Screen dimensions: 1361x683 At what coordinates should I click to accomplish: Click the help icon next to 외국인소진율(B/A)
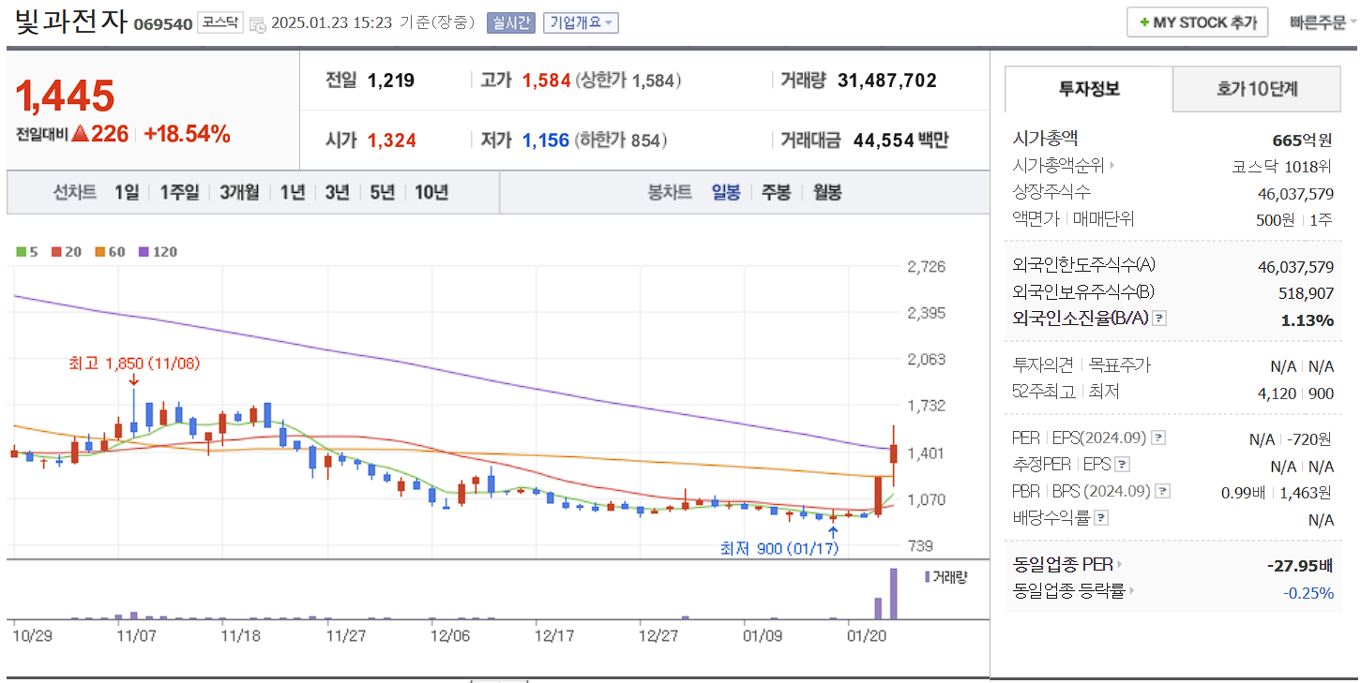(x=1158, y=319)
